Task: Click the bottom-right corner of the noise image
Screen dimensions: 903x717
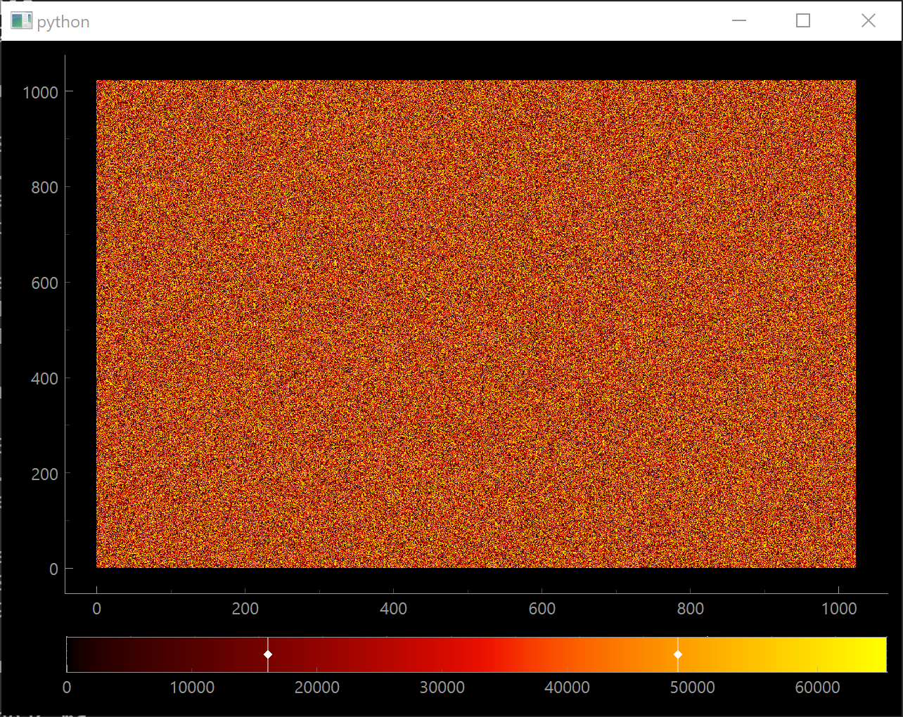Action: pyautogui.click(x=853, y=566)
